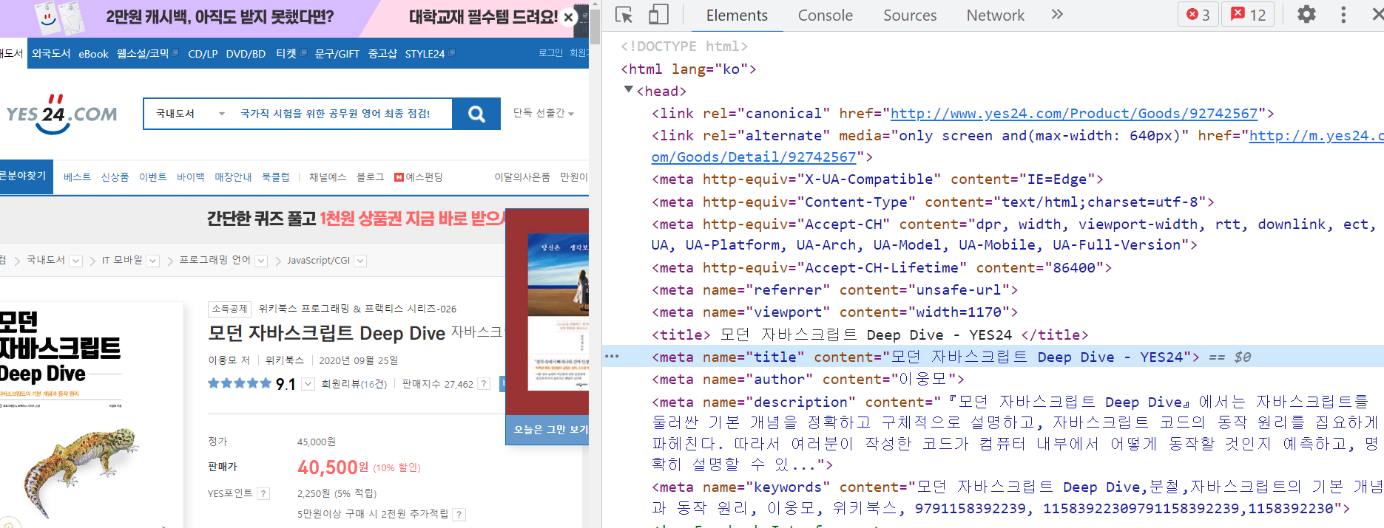1384x528 pixels.
Task: Click the help icon after 2천원 추가적립
Action: click(x=459, y=515)
